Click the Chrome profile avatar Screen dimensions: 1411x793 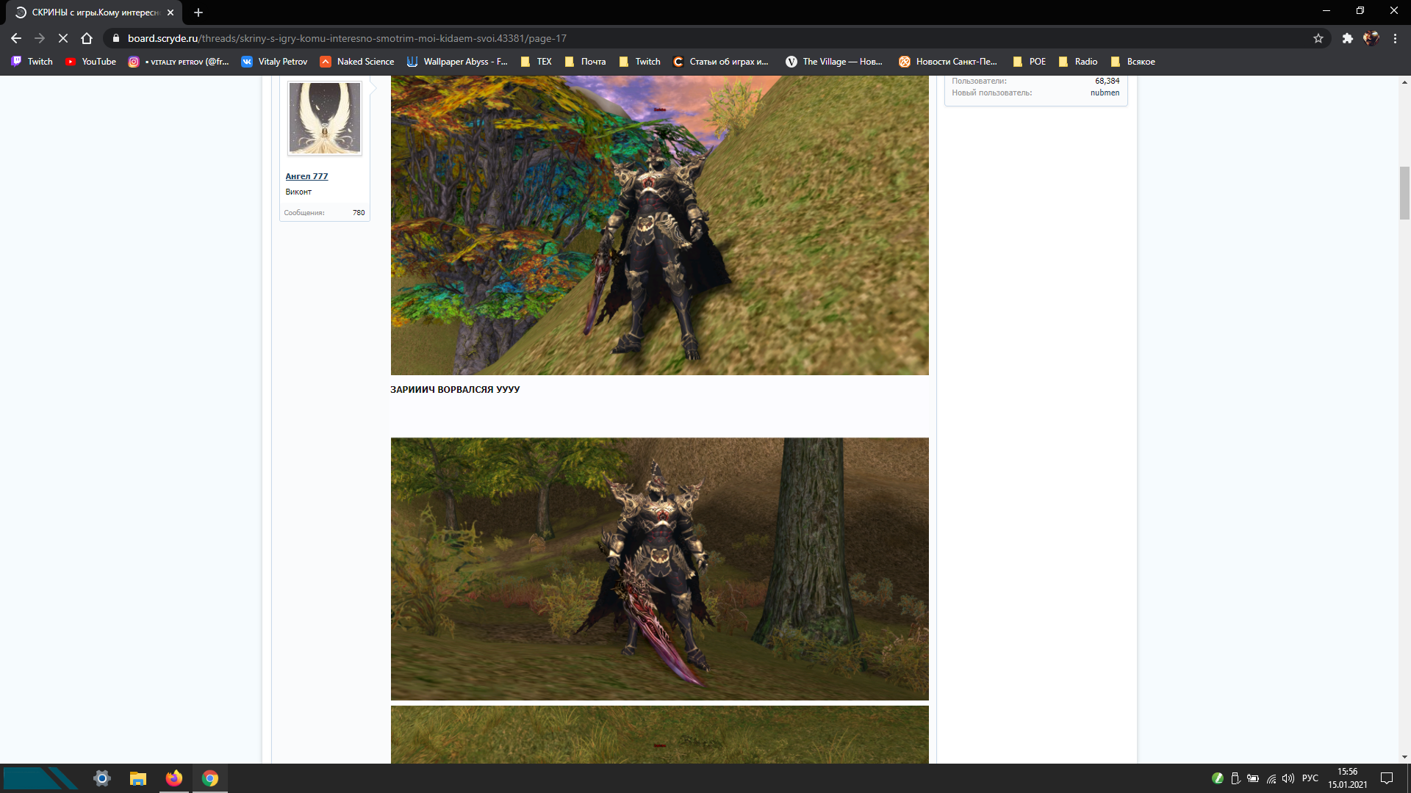click(x=1371, y=38)
